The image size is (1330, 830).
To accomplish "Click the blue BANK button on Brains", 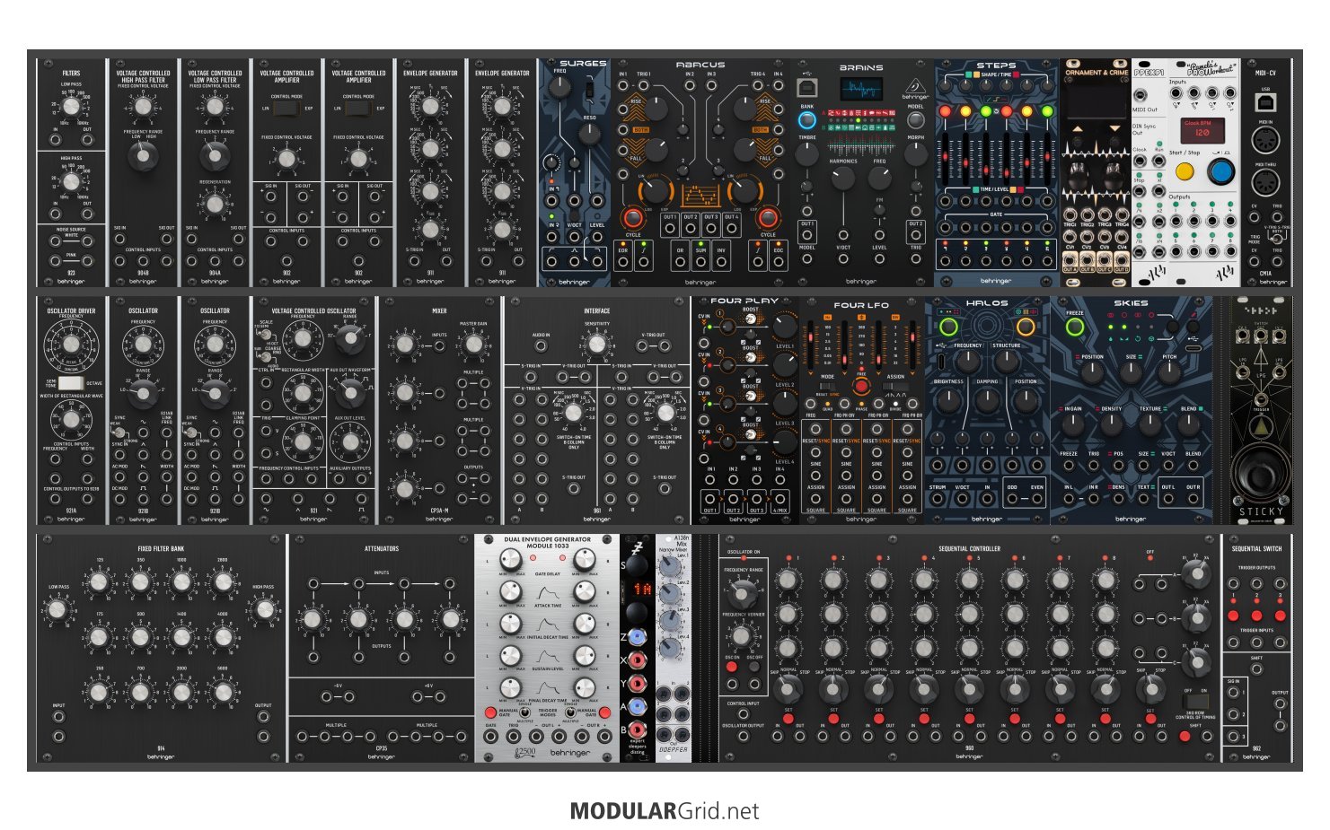I will 806,119.
